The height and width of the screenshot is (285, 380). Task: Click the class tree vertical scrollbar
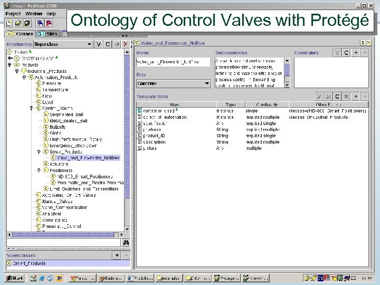127,126
